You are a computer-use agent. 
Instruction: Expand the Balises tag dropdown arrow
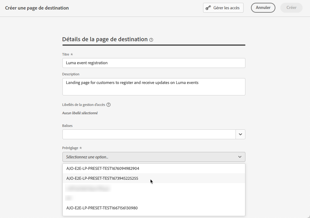(240, 134)
